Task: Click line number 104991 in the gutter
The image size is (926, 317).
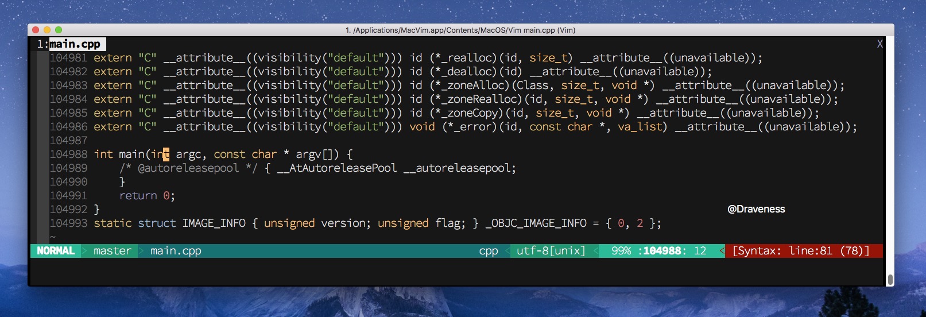Action: tap(69, 196)
